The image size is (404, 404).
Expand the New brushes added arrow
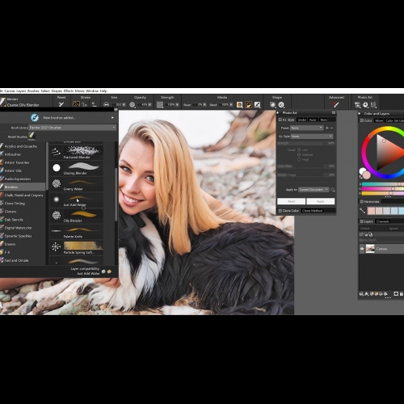pos(112,117)
